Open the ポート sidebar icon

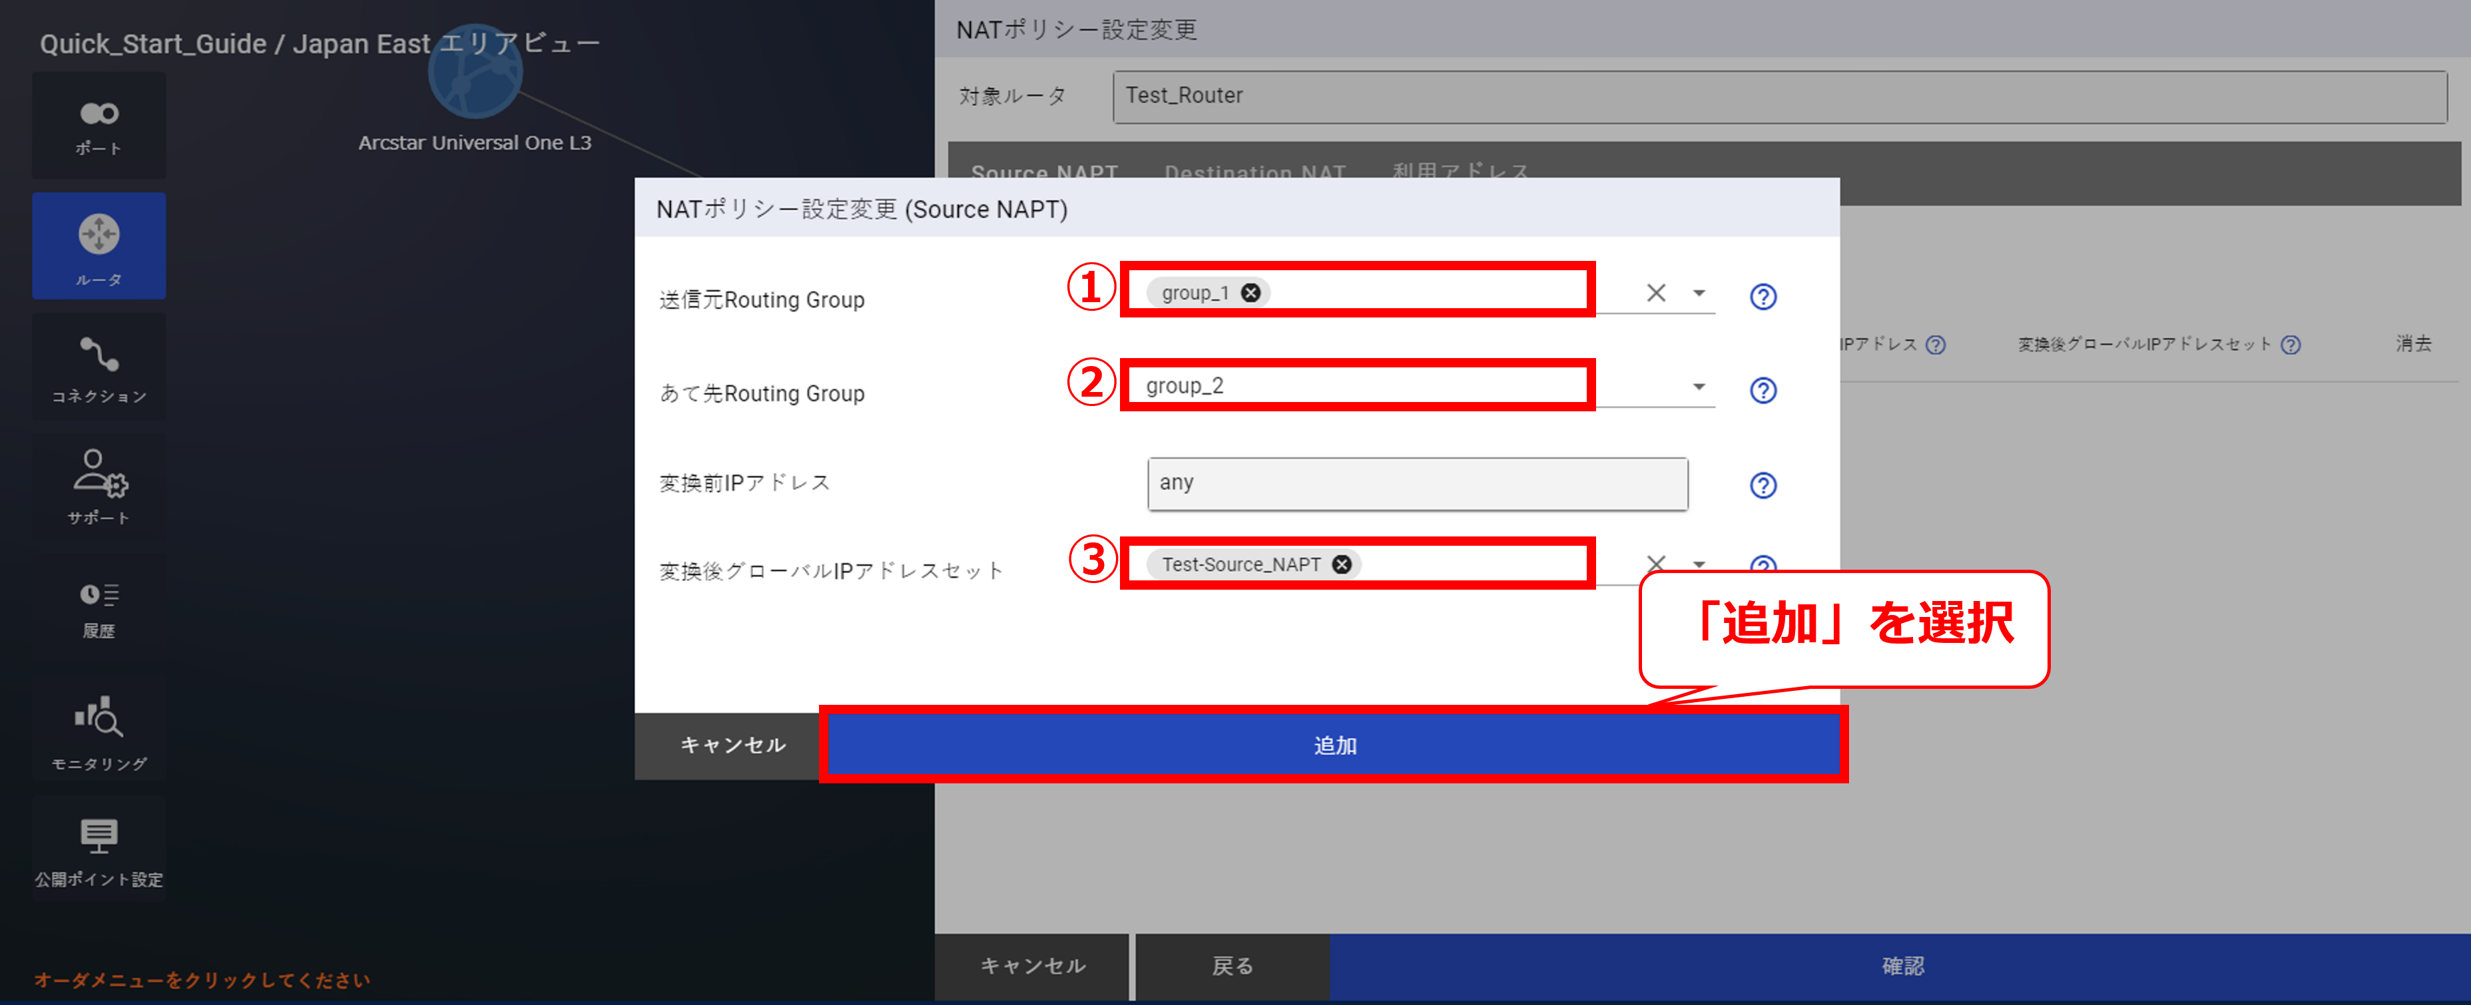tap(99, 126)
